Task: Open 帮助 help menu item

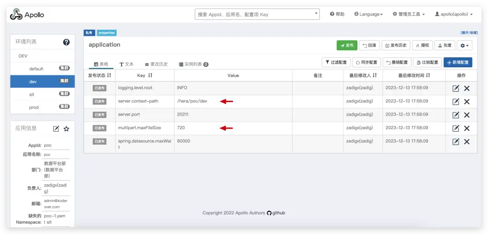Action: coord(337,14)
